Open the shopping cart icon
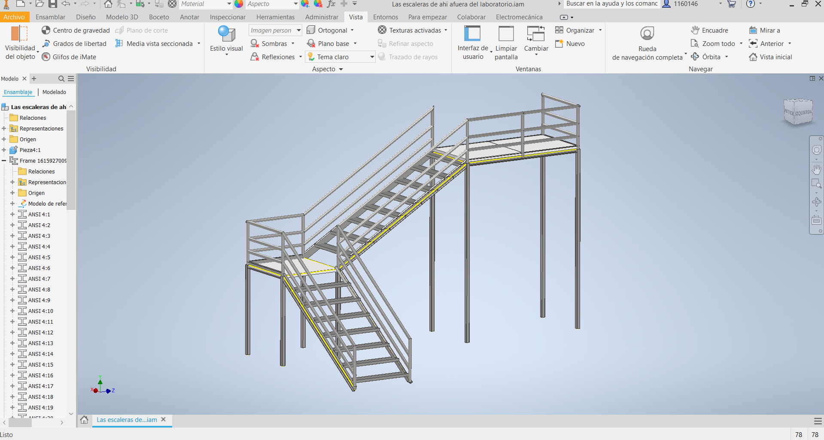Screen dimensions: 824x440 [x=732, y=4]
